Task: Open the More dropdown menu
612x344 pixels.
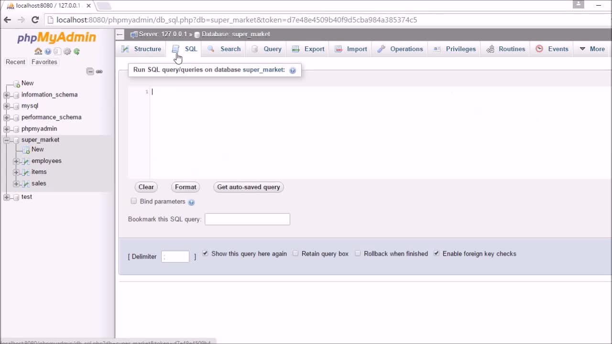Action: coord(592,49)
